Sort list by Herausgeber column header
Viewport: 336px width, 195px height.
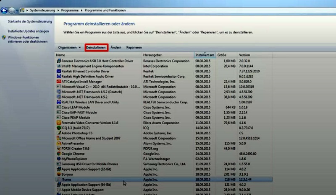point(168,55)
